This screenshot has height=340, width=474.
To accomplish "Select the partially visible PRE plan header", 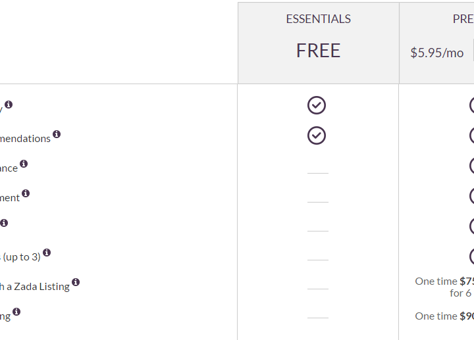I will click(463, 19).
